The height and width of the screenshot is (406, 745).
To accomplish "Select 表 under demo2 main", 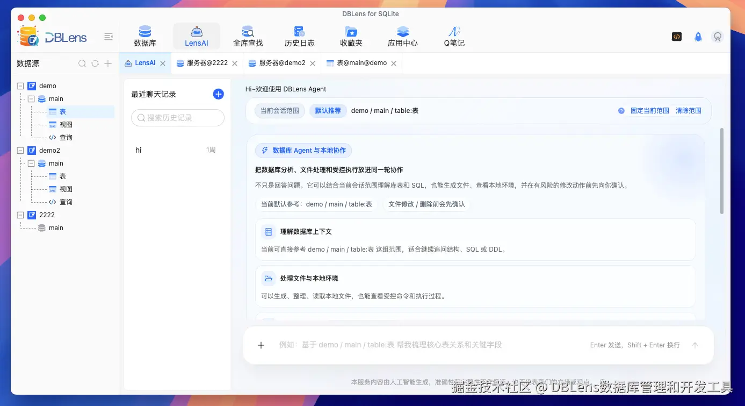I will coord(62,176).
